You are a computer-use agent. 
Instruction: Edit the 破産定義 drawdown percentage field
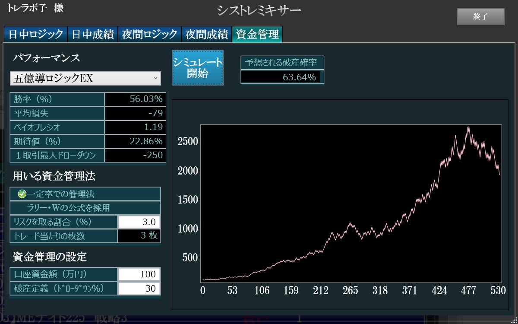click(x=139, y=289)
